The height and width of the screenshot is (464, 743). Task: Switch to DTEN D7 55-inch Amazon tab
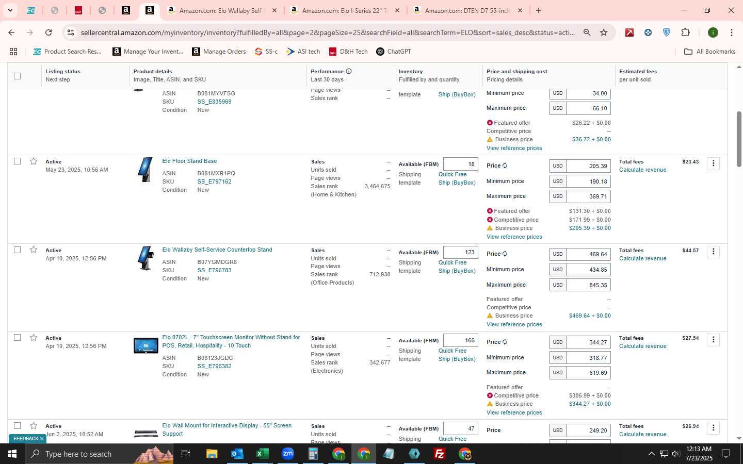(467, 10)
